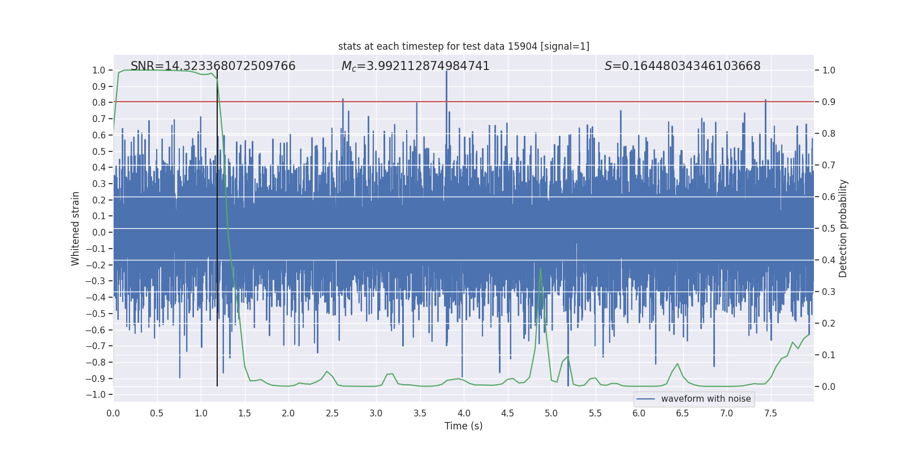
Task: Click the S=0.1644 annotation text
Action: pyautogui.click(x=682, y=66)
